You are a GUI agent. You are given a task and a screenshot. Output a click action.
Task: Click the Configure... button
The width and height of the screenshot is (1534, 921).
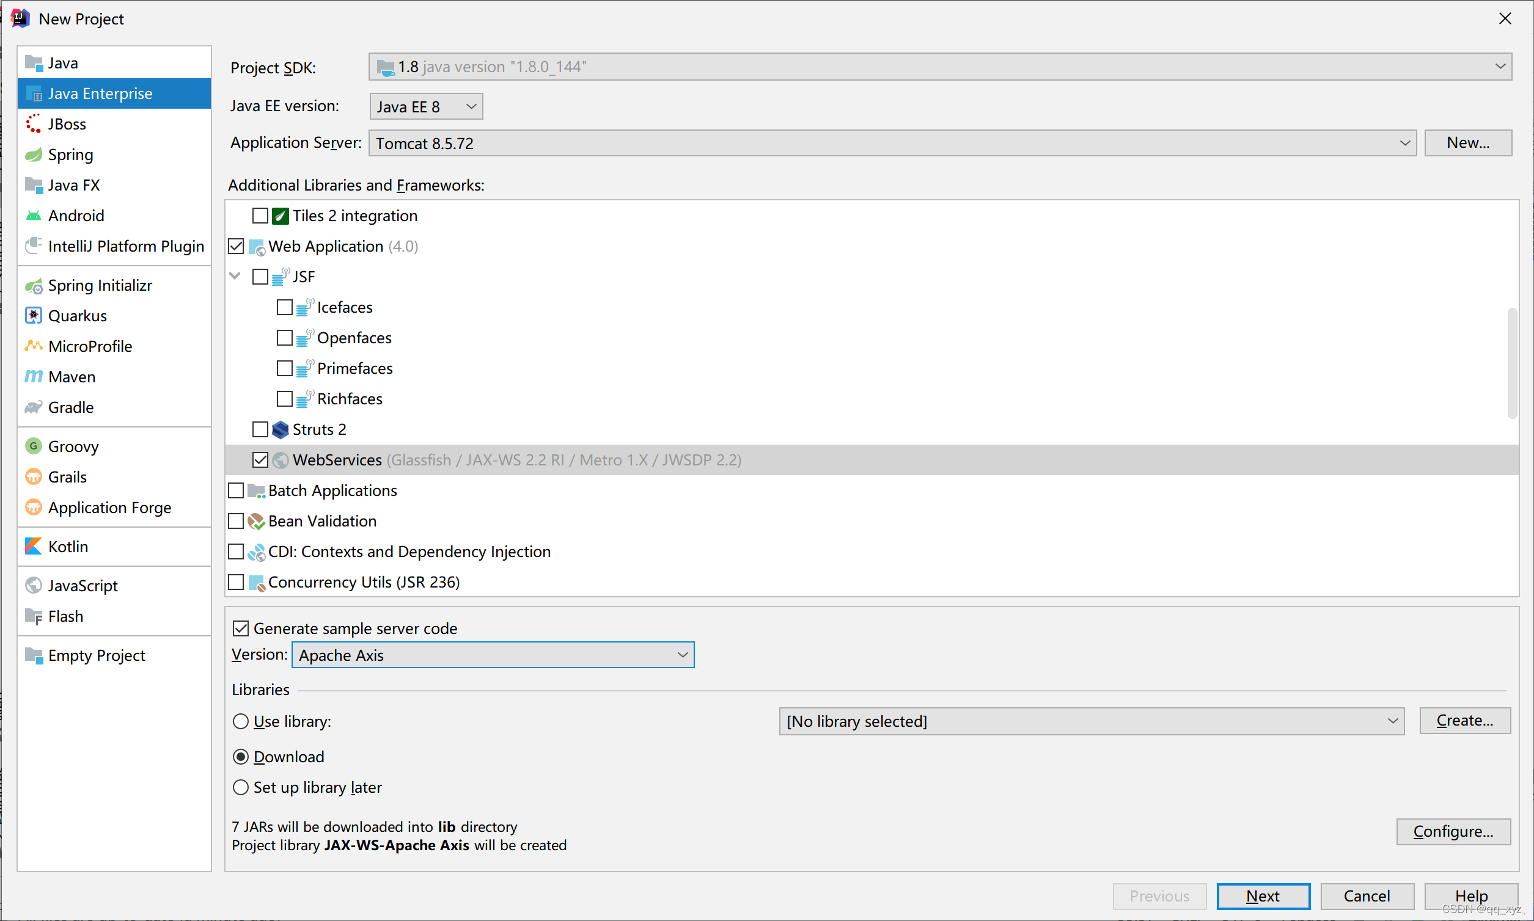point(1453,832)
